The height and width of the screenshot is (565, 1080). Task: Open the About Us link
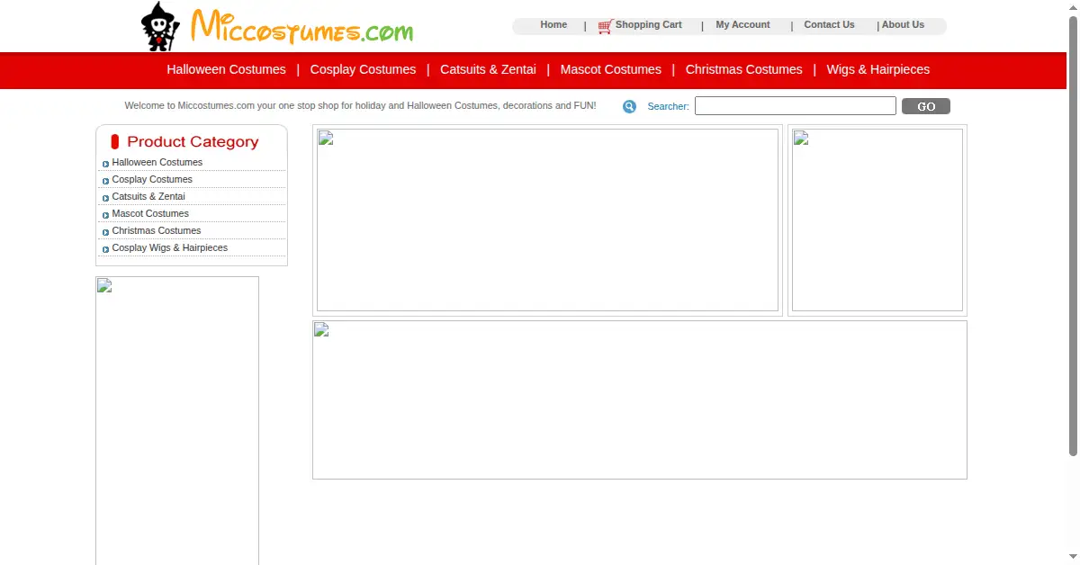903,25
